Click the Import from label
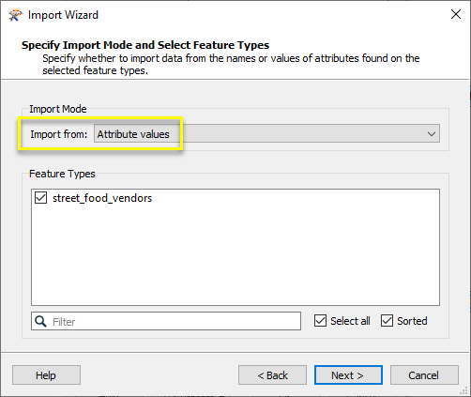The height and width of the screenshot is (397, 471). pos(59,134)
